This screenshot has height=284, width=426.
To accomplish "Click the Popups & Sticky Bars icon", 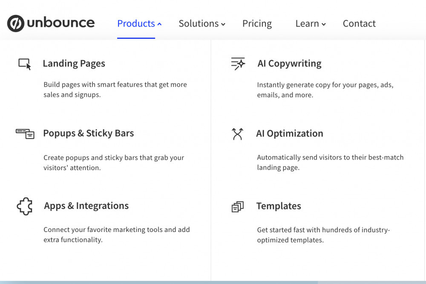I will [x=25, y=134].
